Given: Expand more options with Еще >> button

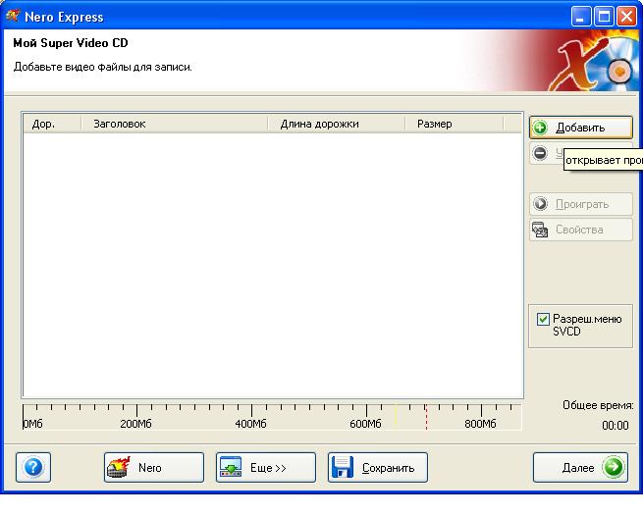Looking at the screenshot, I should [x=266, y=467].
